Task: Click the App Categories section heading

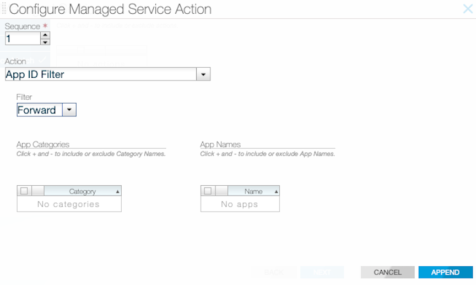Action: click(x=43, y=144)
